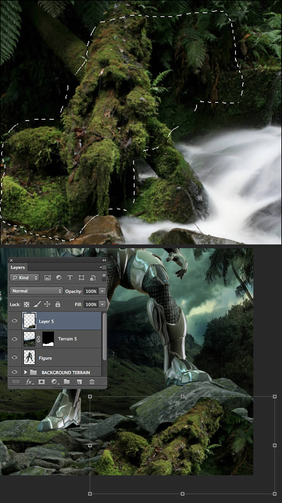Image resolution: width=282 pixels, height=503 pixels.
Task: Hide the BACKGROUND TERRAIN group eye icon
Action: pos(15,372)
